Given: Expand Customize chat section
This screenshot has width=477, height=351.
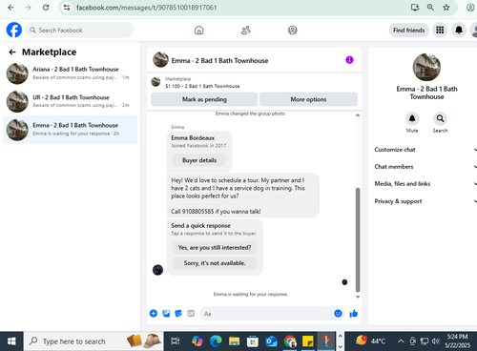Looking at the screenshot, I should [425, 150].
